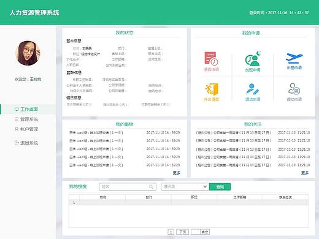Click the 确定 pagination button
The image size is (319, 239).
[205, 232]
